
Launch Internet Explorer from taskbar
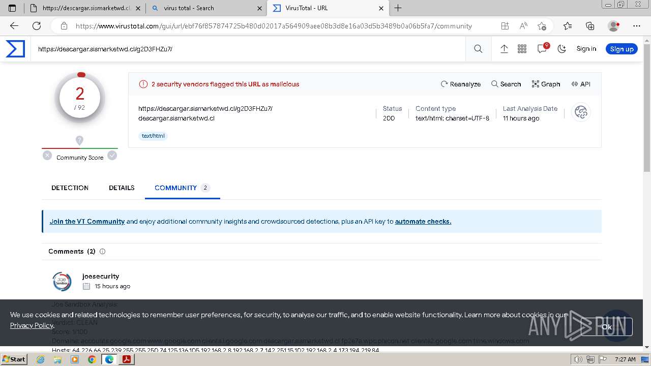(x=41, y=359)
